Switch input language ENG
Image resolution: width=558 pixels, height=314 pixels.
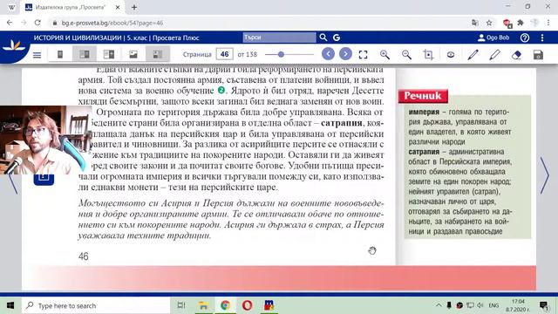(493, 305)
